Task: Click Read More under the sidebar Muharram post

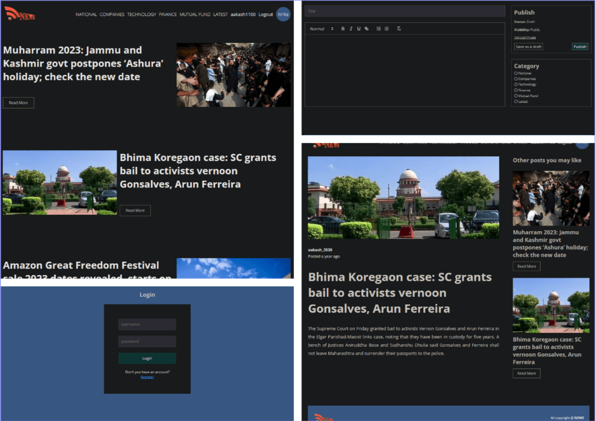Action: click(526, 266)
